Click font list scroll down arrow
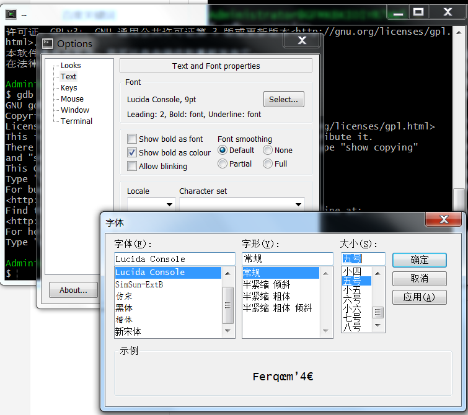 228,331
